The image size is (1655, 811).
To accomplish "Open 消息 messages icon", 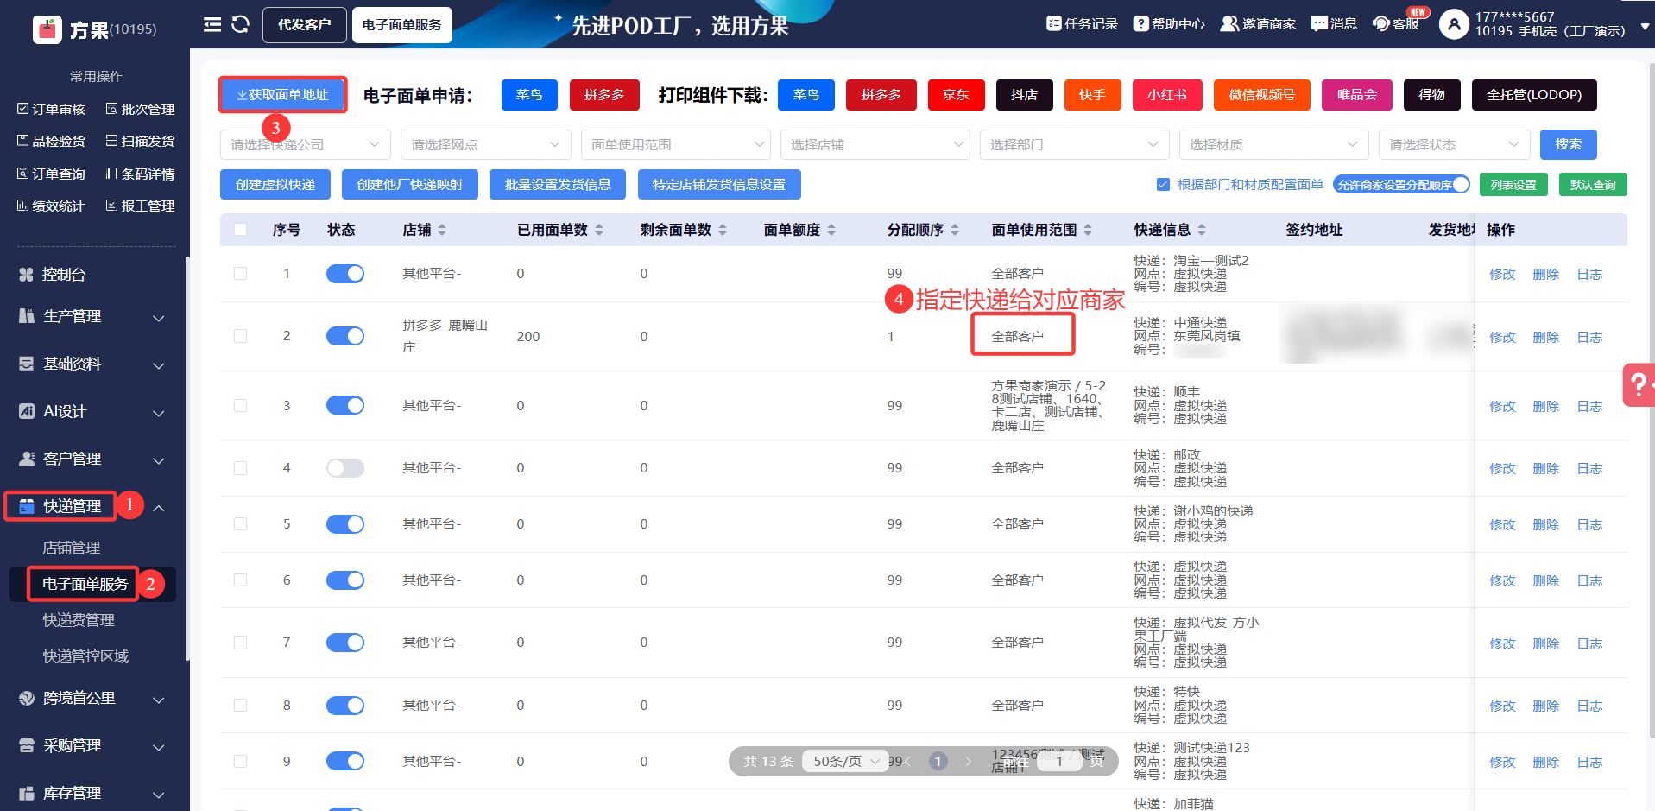I will pos(1319,23).
